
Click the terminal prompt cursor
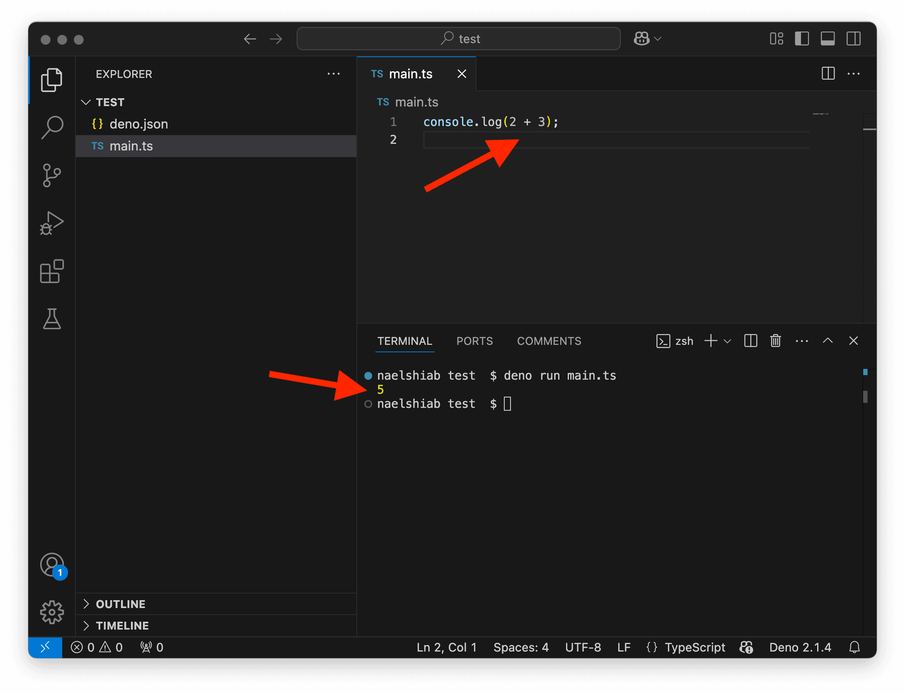click(x=507, y=404)
